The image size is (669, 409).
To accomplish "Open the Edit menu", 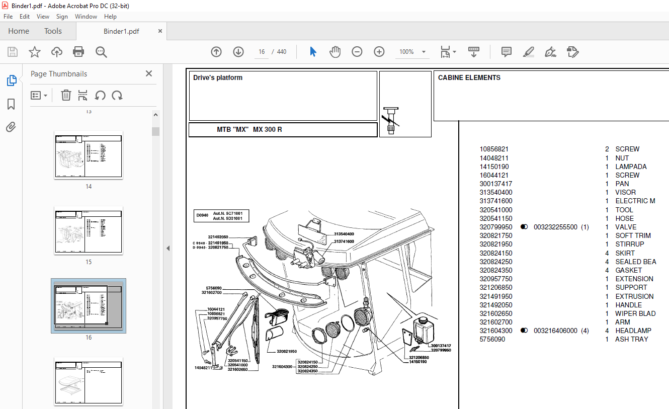I will pos(25,17).
